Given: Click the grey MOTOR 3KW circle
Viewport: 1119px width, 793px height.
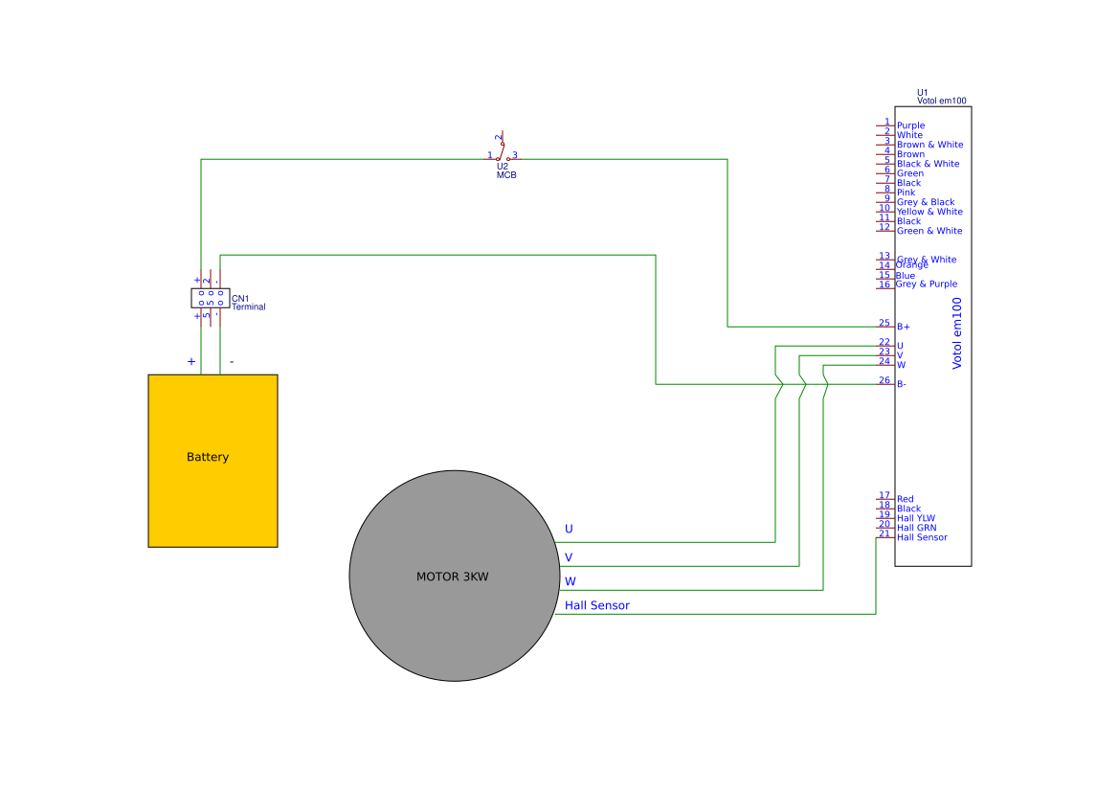Looking at the screenshot, I should coord(455,576).
